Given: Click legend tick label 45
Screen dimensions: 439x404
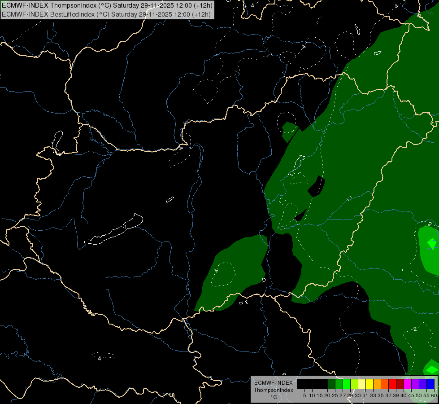Looking at the screenshot, I should click(411, 395).
